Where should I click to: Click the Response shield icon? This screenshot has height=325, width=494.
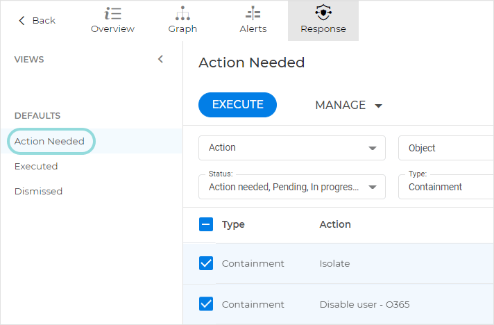pos(323,13)
